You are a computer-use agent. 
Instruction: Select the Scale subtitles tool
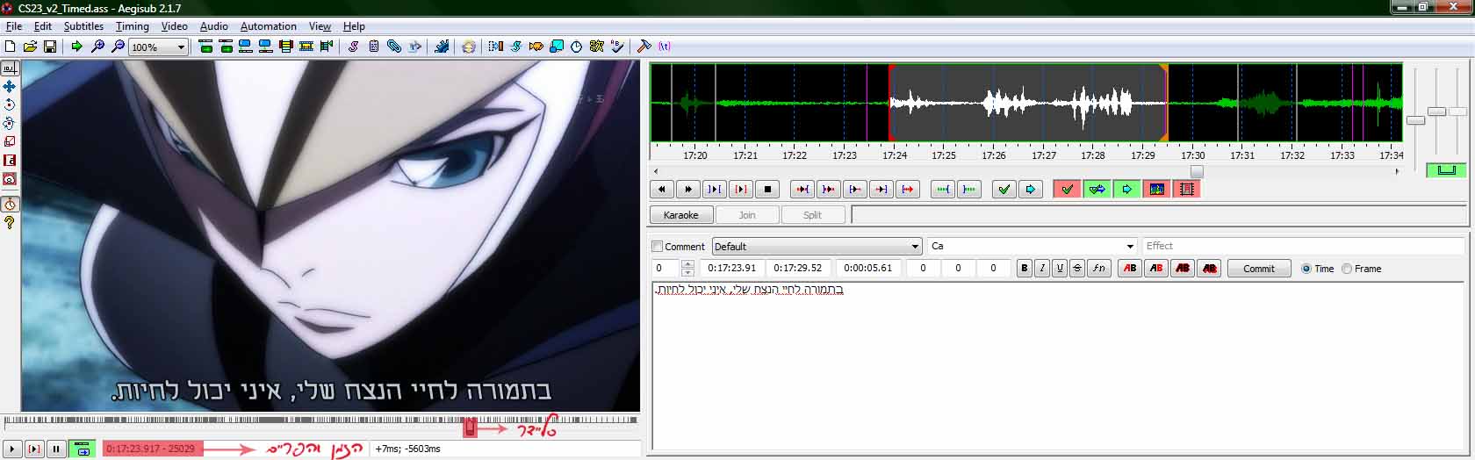click(10, 141)
